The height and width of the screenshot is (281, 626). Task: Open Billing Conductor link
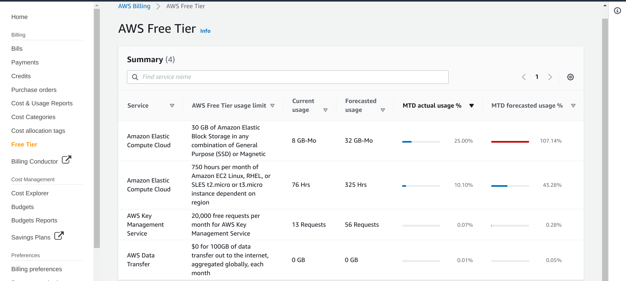coord(34,162)
